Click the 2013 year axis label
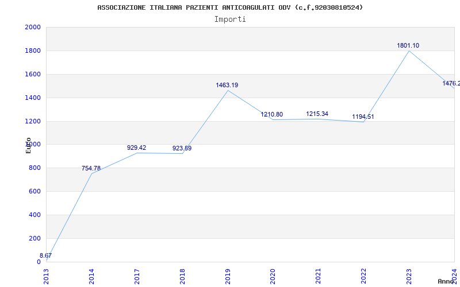The height and width of the screenshot is (287, 460). tap(46, 277)
